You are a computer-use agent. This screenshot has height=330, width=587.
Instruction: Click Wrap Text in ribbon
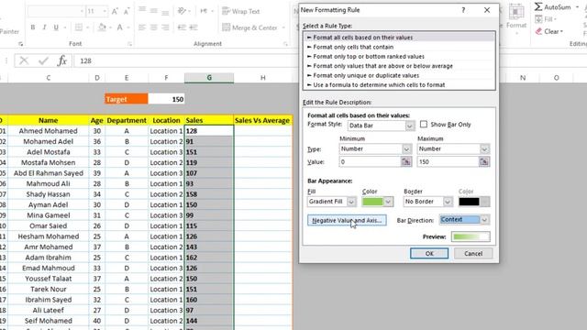pos(240,11)
